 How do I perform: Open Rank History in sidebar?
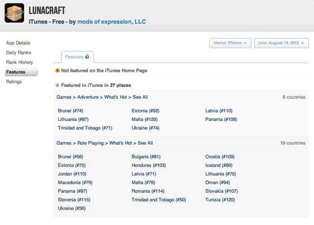pyautogui.click(x=20, y=62)
